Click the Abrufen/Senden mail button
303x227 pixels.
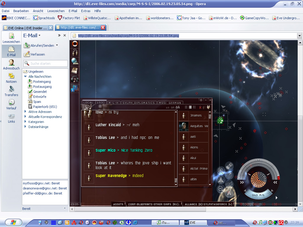coord(39,45)
